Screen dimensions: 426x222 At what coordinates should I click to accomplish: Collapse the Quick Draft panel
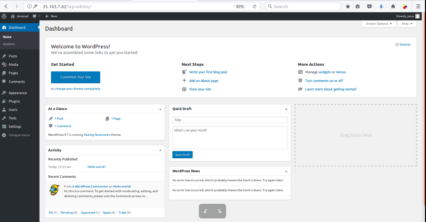click(286, 109)
